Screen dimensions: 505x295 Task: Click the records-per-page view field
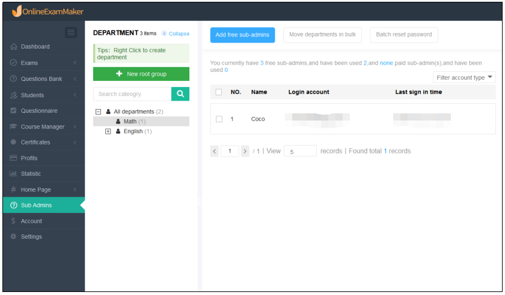pyautogui.click(x=300, y=151)
